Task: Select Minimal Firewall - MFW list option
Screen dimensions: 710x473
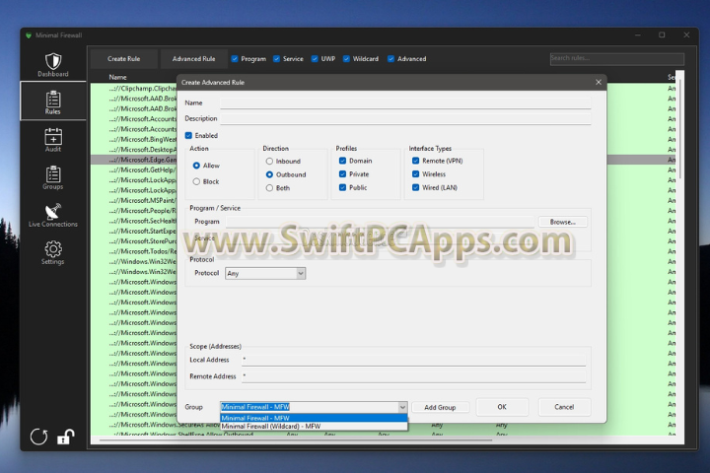Action: pos(314,418)
